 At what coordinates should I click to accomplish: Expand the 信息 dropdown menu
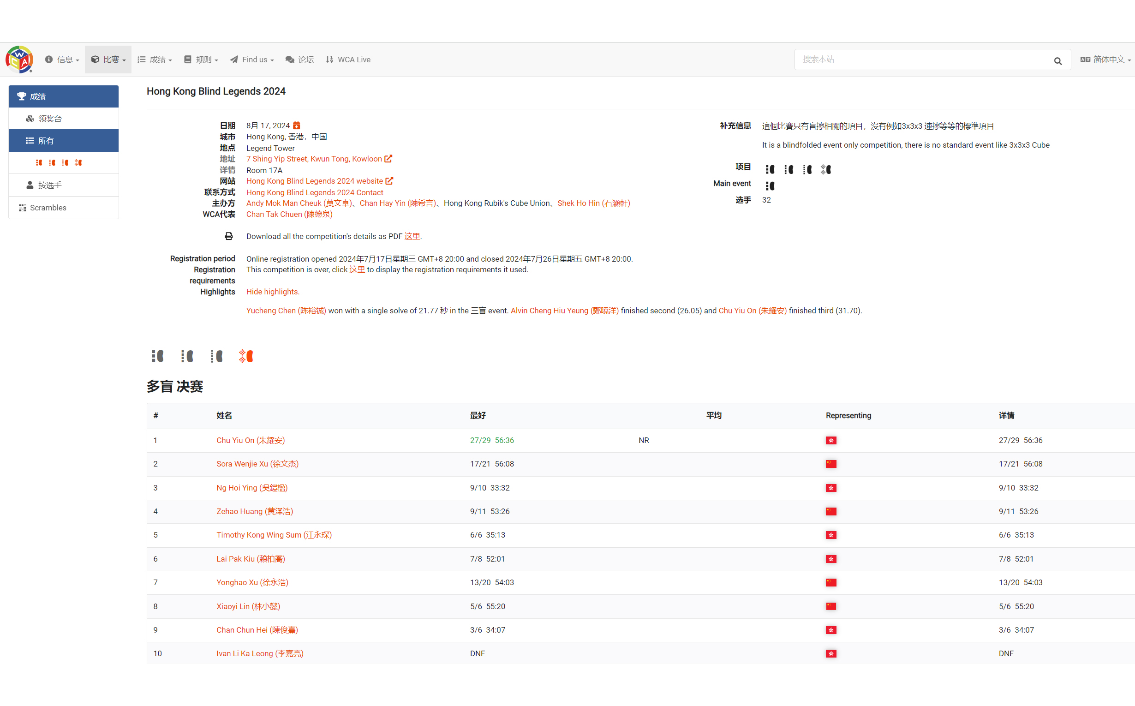point(62,60)
